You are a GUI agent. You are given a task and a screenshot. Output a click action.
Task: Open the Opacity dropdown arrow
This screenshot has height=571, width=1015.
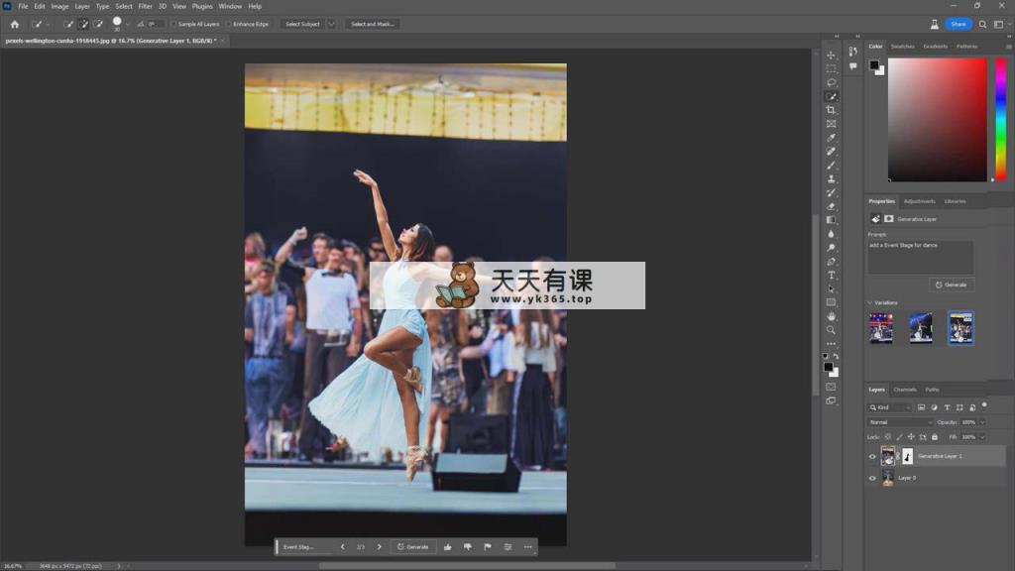(x=982, y=422)
